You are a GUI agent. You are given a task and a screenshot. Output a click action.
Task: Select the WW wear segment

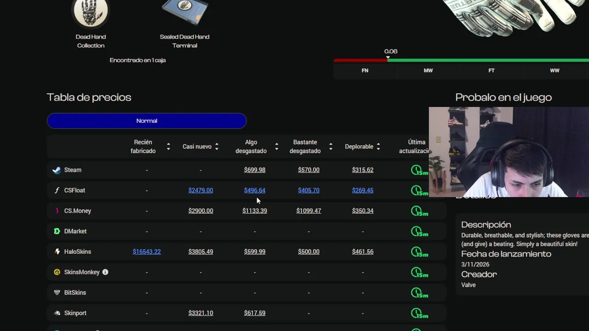pyautogui.click(x=554, y=71)
